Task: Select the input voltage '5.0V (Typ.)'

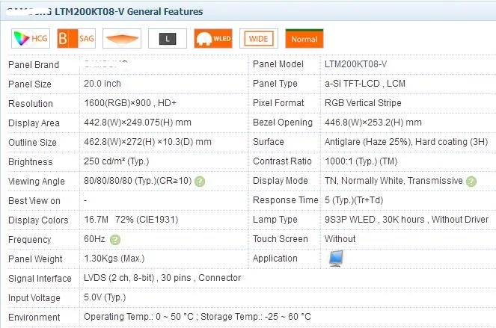Action: tap(105, 297)
